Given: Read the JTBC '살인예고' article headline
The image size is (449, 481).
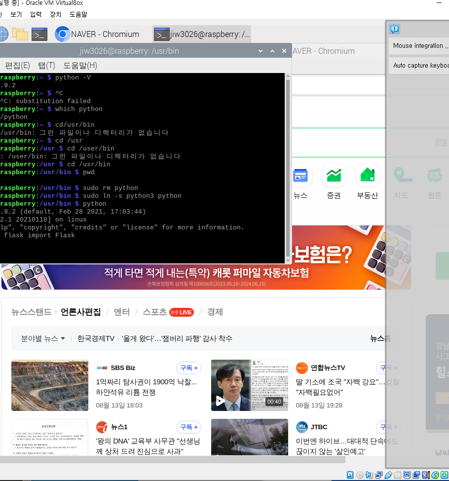Looking at the screenshot, I should pyautogui.click(x=347, y=446).
